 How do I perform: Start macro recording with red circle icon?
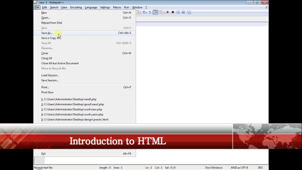[x=168, y=12]
